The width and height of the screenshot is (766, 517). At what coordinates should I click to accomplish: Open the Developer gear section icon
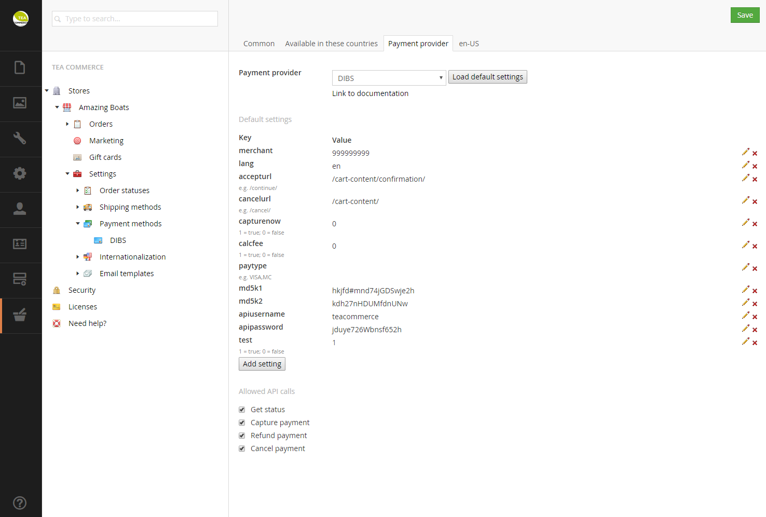(x=20, y=174)
